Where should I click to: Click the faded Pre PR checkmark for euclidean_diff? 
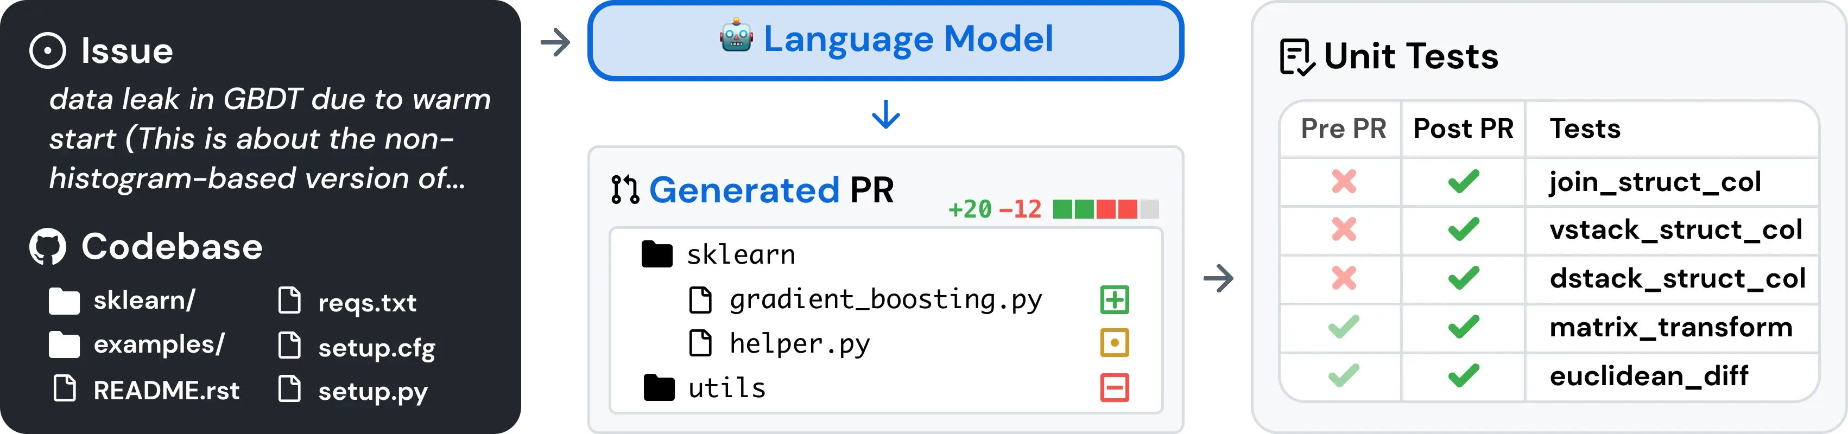[x=1344, y=375]
